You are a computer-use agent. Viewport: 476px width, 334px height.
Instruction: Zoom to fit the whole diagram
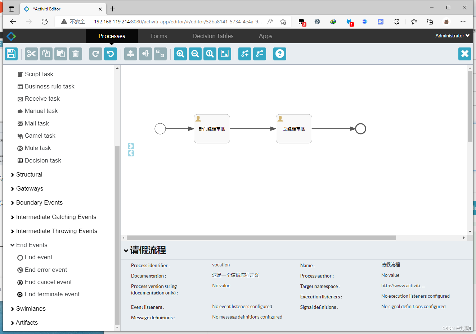tap(225, 54)
